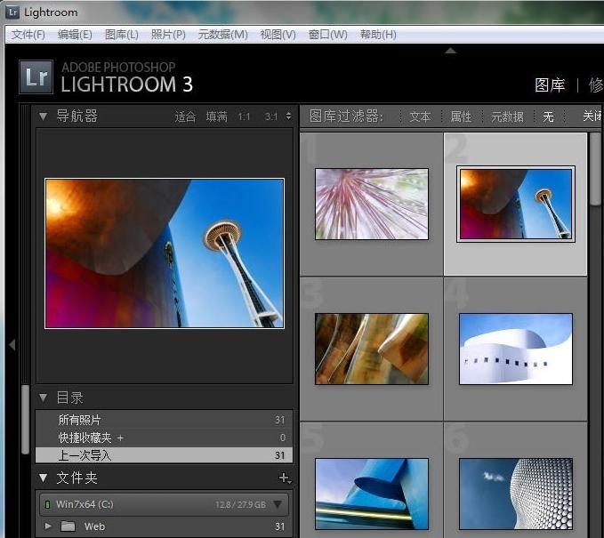Open the zoom ratio dropdown next to 3:1
This screenshot has width=604, height=538.
286,116
